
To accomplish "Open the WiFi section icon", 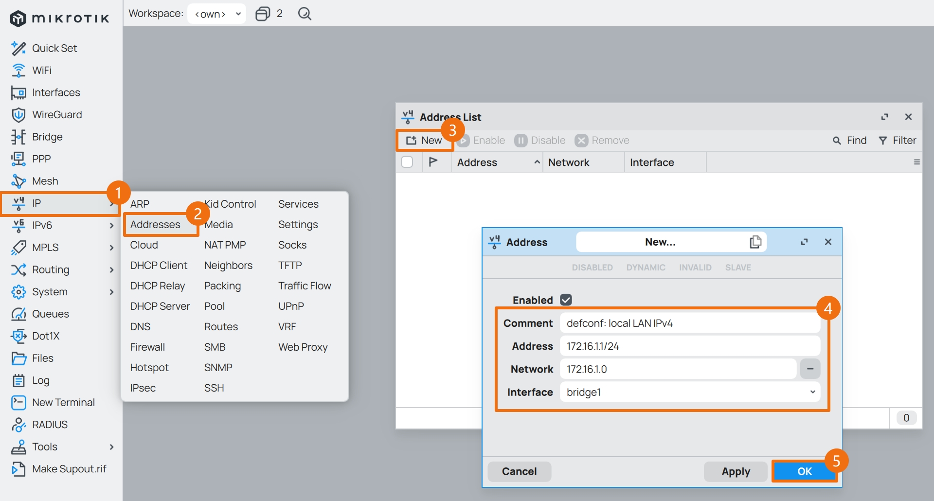I will [x=18, y=71].
